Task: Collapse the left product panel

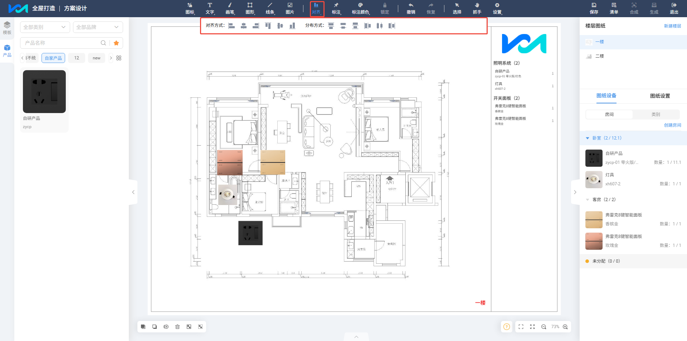Action: coord(133,192)
